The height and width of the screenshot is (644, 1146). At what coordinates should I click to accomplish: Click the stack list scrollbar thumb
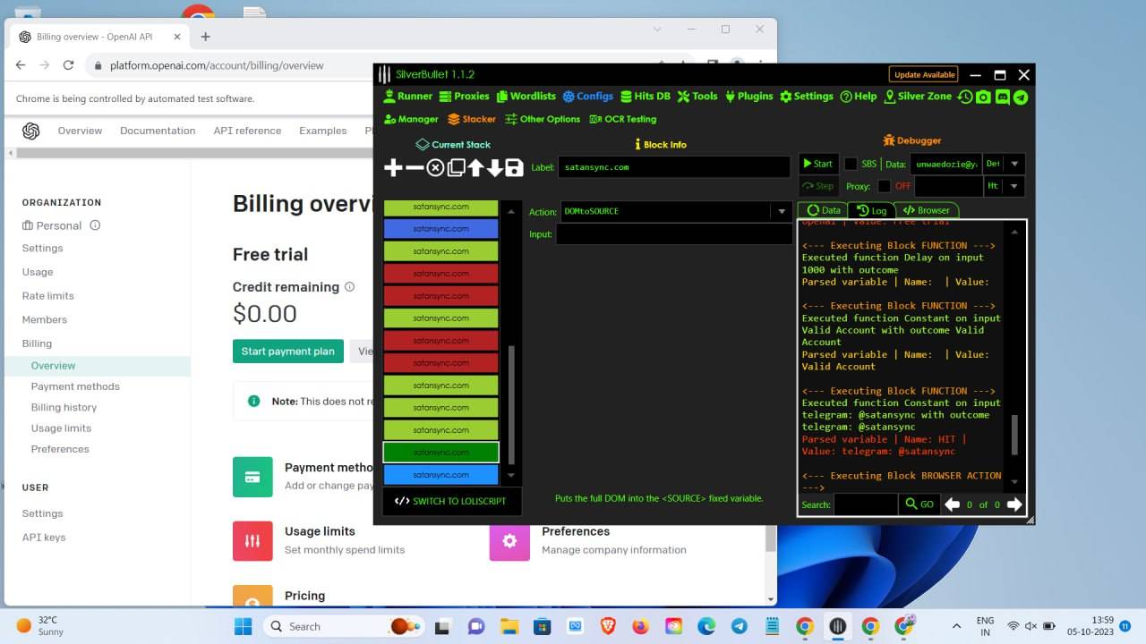511,404
